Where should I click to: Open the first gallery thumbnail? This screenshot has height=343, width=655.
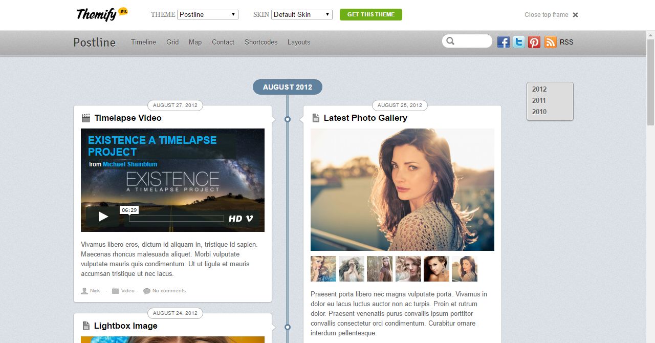(323, 269)
